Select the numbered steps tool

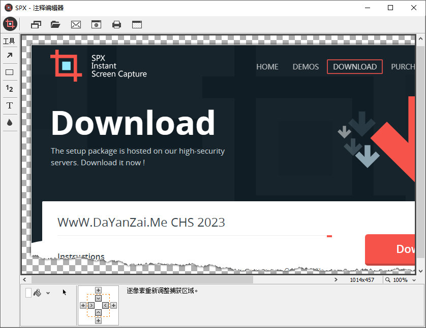[10, 89]
